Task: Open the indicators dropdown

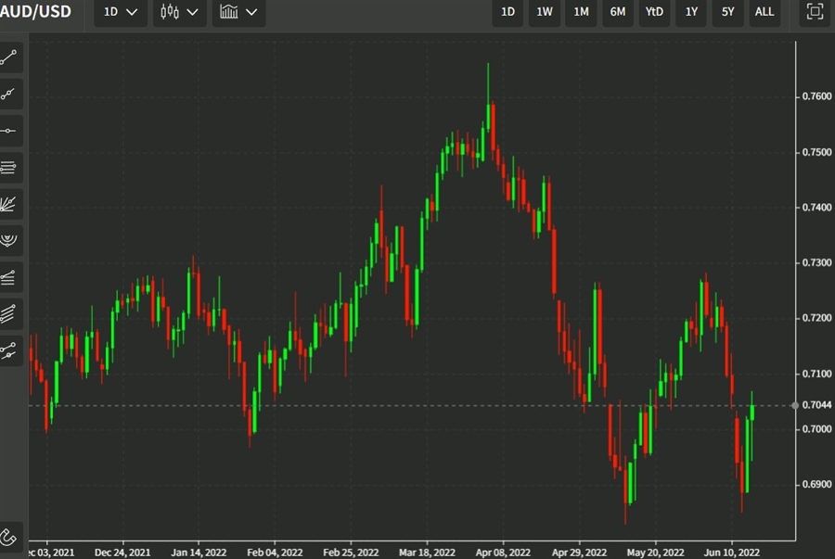Action: (238, 12)
